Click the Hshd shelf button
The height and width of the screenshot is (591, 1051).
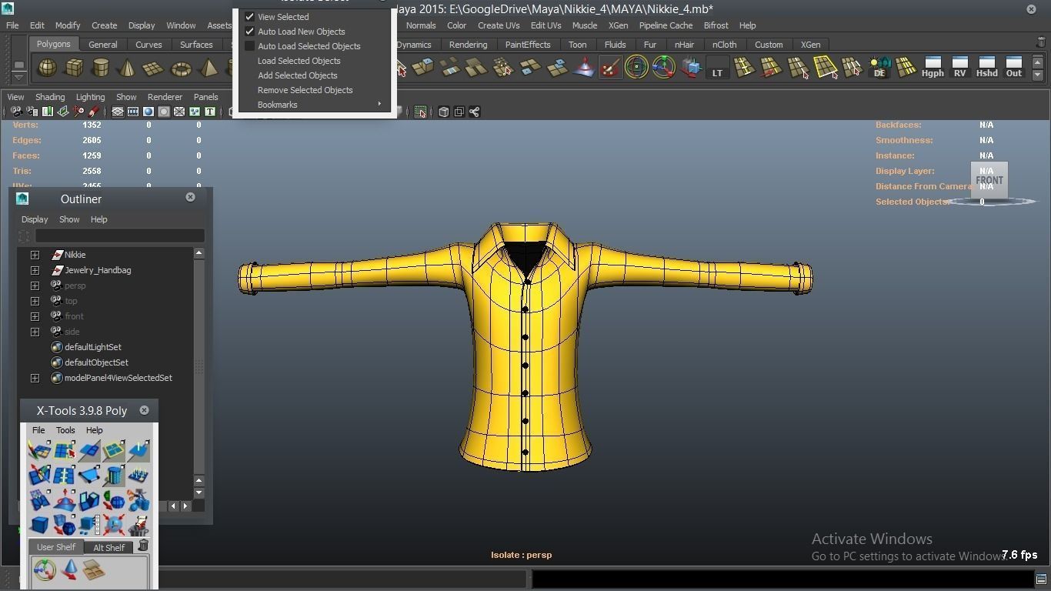click(986, 68)
